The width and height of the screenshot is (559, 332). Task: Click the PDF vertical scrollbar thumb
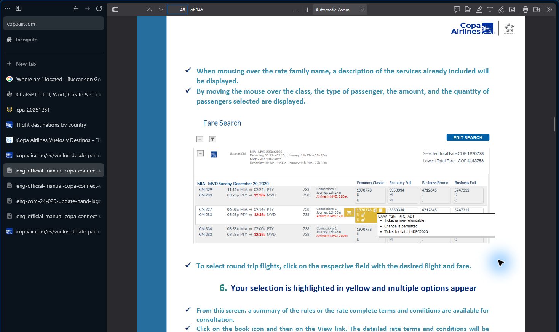point(554,124)
